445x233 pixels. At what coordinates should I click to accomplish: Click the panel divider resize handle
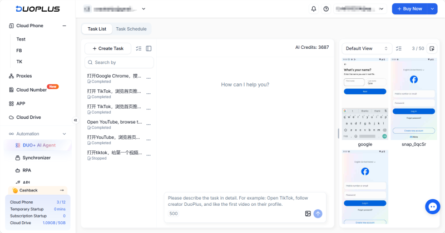click(338, 133)
